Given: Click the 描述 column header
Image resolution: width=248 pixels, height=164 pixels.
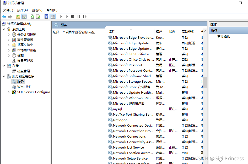Looking at the screenshot, I should pos(160,32).
